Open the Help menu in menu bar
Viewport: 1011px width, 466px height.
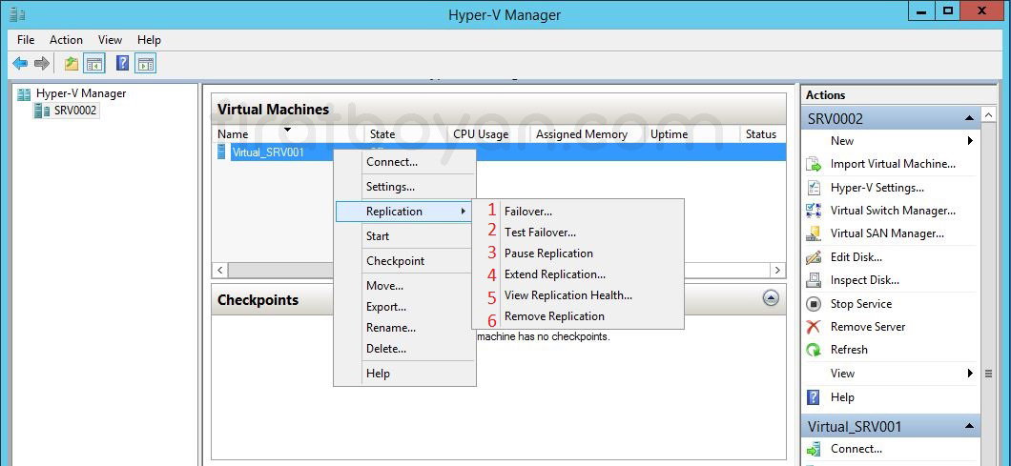[149, 40]
